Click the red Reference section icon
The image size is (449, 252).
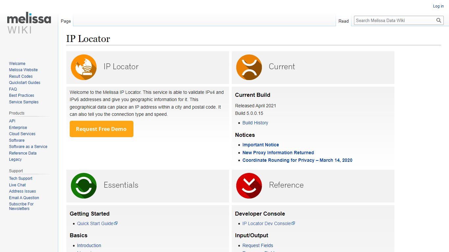click(x=249, y=186)
